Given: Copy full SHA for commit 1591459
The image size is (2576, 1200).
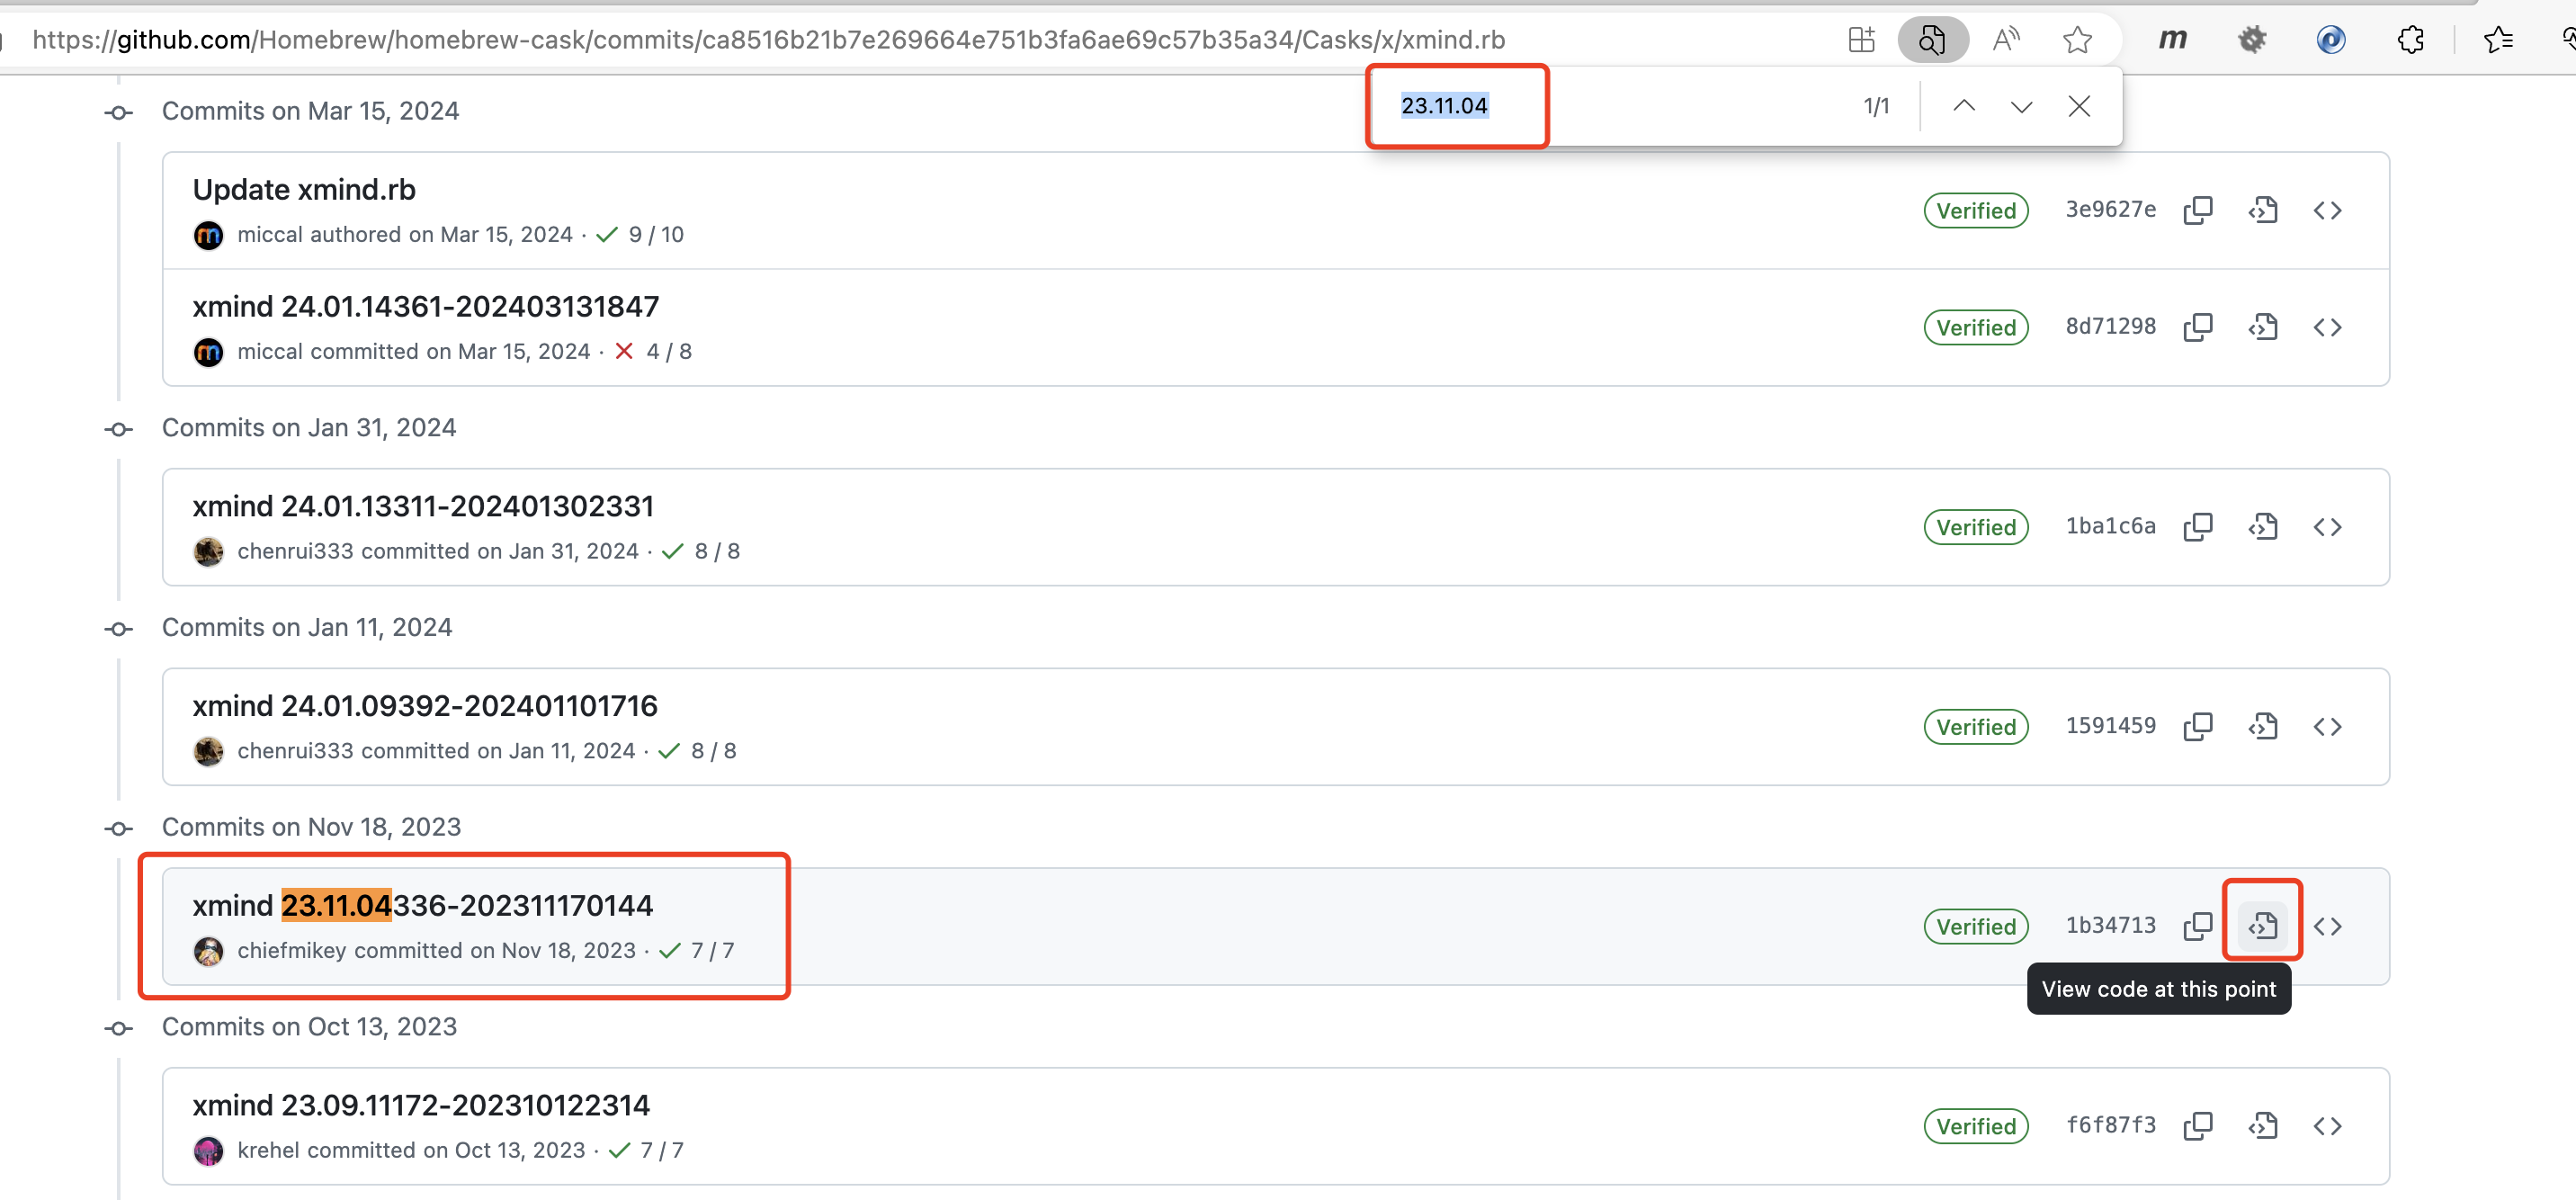Looking at the screenshot, I should tap(2197, 726).
